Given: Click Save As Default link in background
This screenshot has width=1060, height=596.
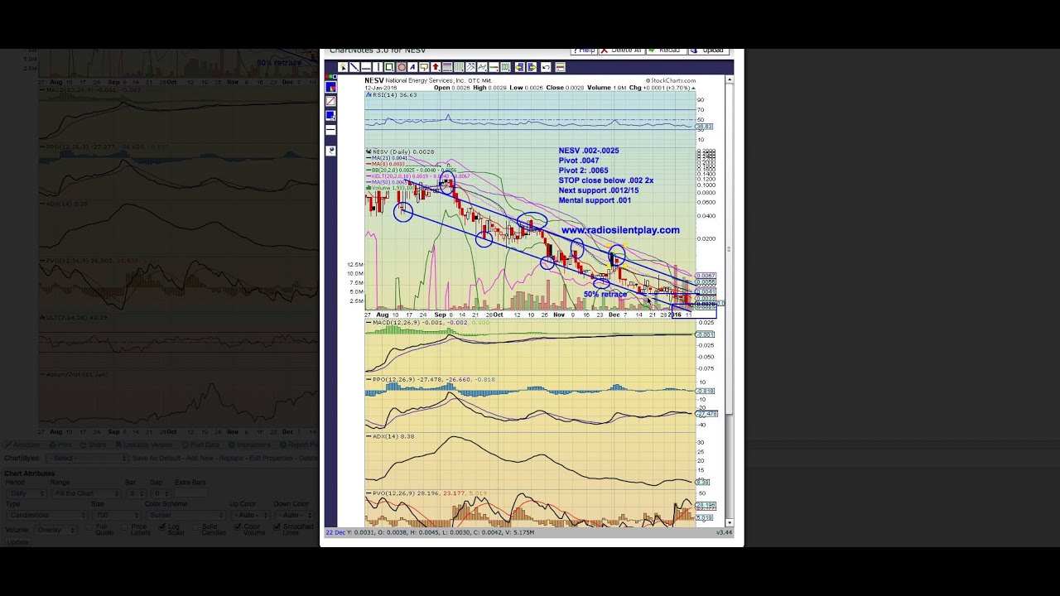Looking at the screenshot, I should point(157,459).
